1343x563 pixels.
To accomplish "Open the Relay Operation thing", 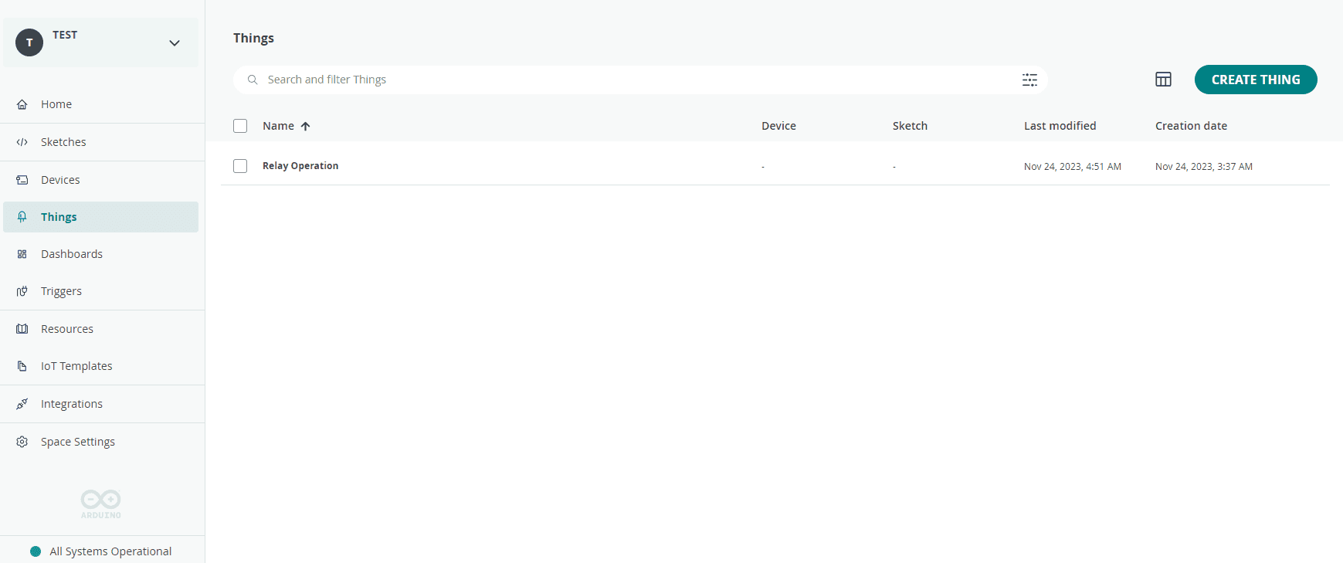I will click(x=300, y=166).
